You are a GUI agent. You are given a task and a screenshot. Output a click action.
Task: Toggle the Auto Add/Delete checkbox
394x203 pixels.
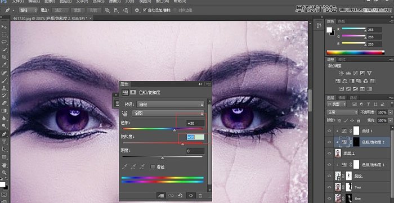click(145, 10)
